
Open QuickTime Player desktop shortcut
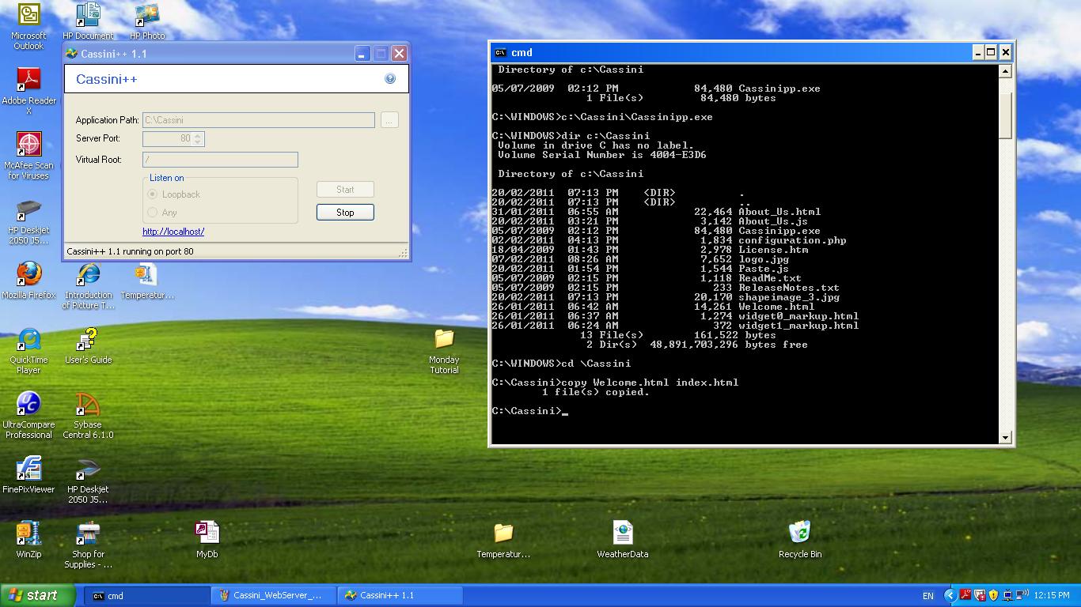[x=29, y=340]
